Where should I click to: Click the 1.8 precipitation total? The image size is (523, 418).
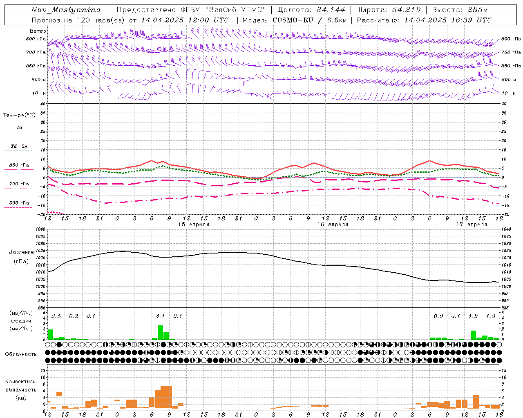[x=473, y=316]
